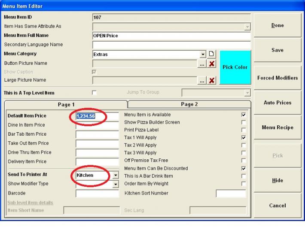Open Forced Modifiers settings
This screenshot has height=234, width=305.
click(x=277, y=78)
